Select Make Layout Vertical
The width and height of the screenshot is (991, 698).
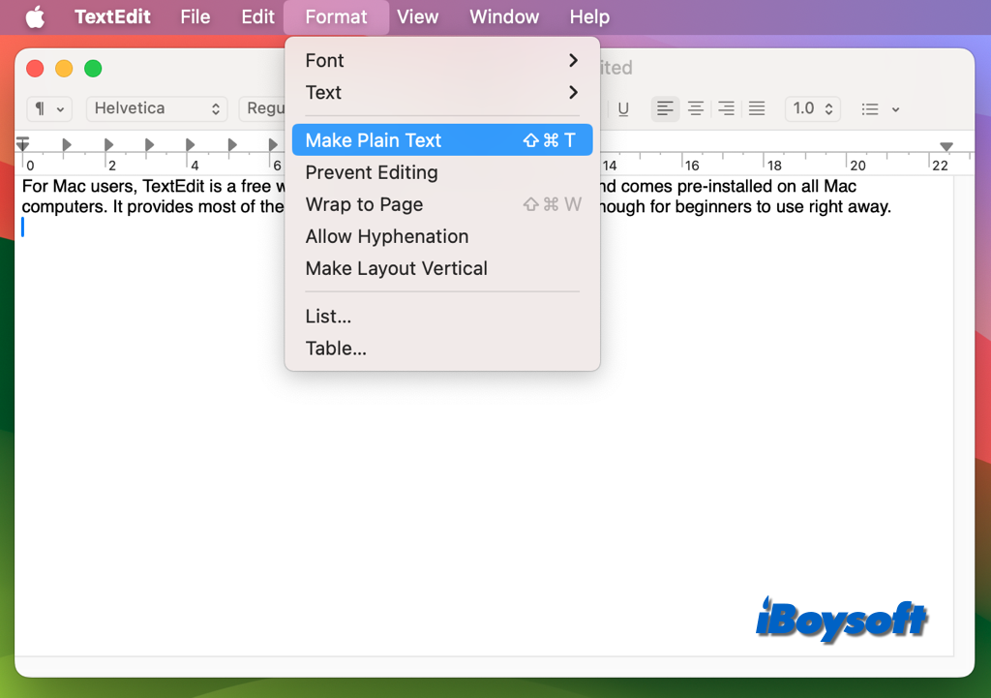[396, 268]
